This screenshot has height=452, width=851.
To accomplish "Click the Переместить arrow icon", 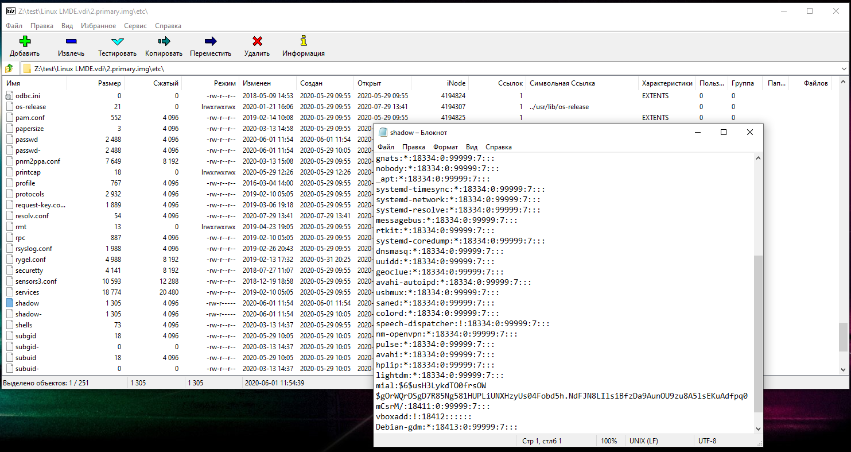I will point(211,41).
